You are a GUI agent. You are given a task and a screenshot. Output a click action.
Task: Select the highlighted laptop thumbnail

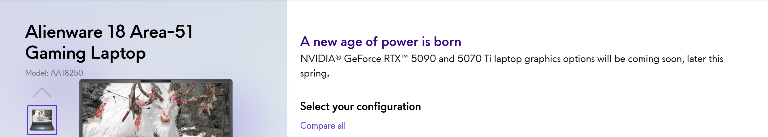pos(42,120)
